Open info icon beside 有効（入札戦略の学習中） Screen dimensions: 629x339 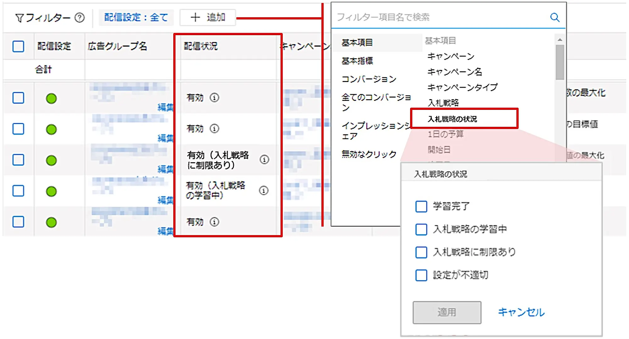click(264, 190)
